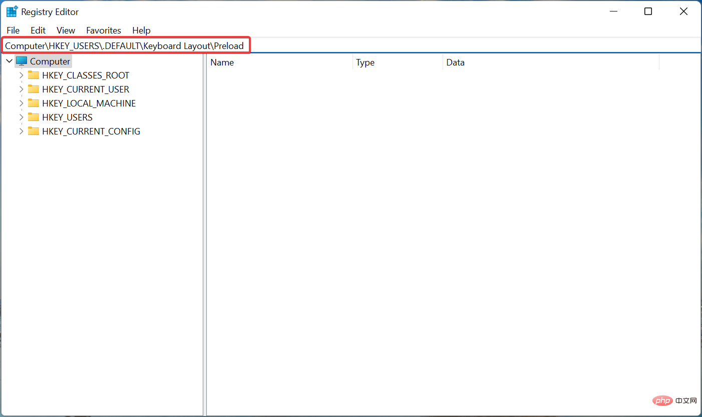Click the HKEY_CLASSES_ROOT folder icon

34,75
